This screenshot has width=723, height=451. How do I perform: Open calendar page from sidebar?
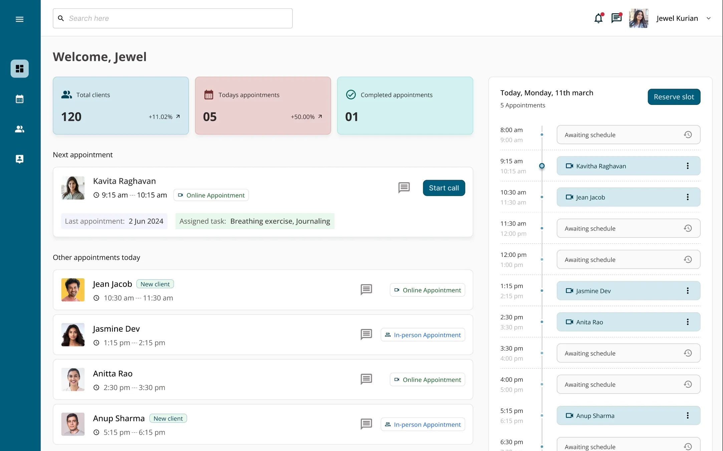[x=19, y=99]
